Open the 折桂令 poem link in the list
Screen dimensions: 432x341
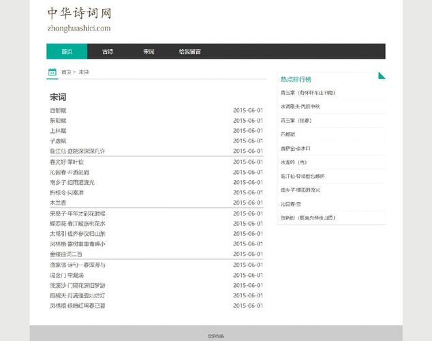coord(67,192)
